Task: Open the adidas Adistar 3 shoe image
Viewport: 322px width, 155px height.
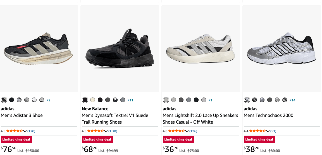Action: [39, 49]
